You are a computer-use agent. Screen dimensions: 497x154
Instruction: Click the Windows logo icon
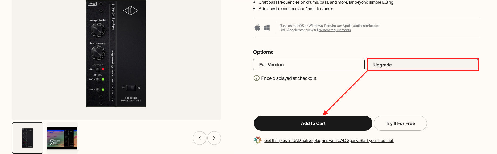click(267, 28)
